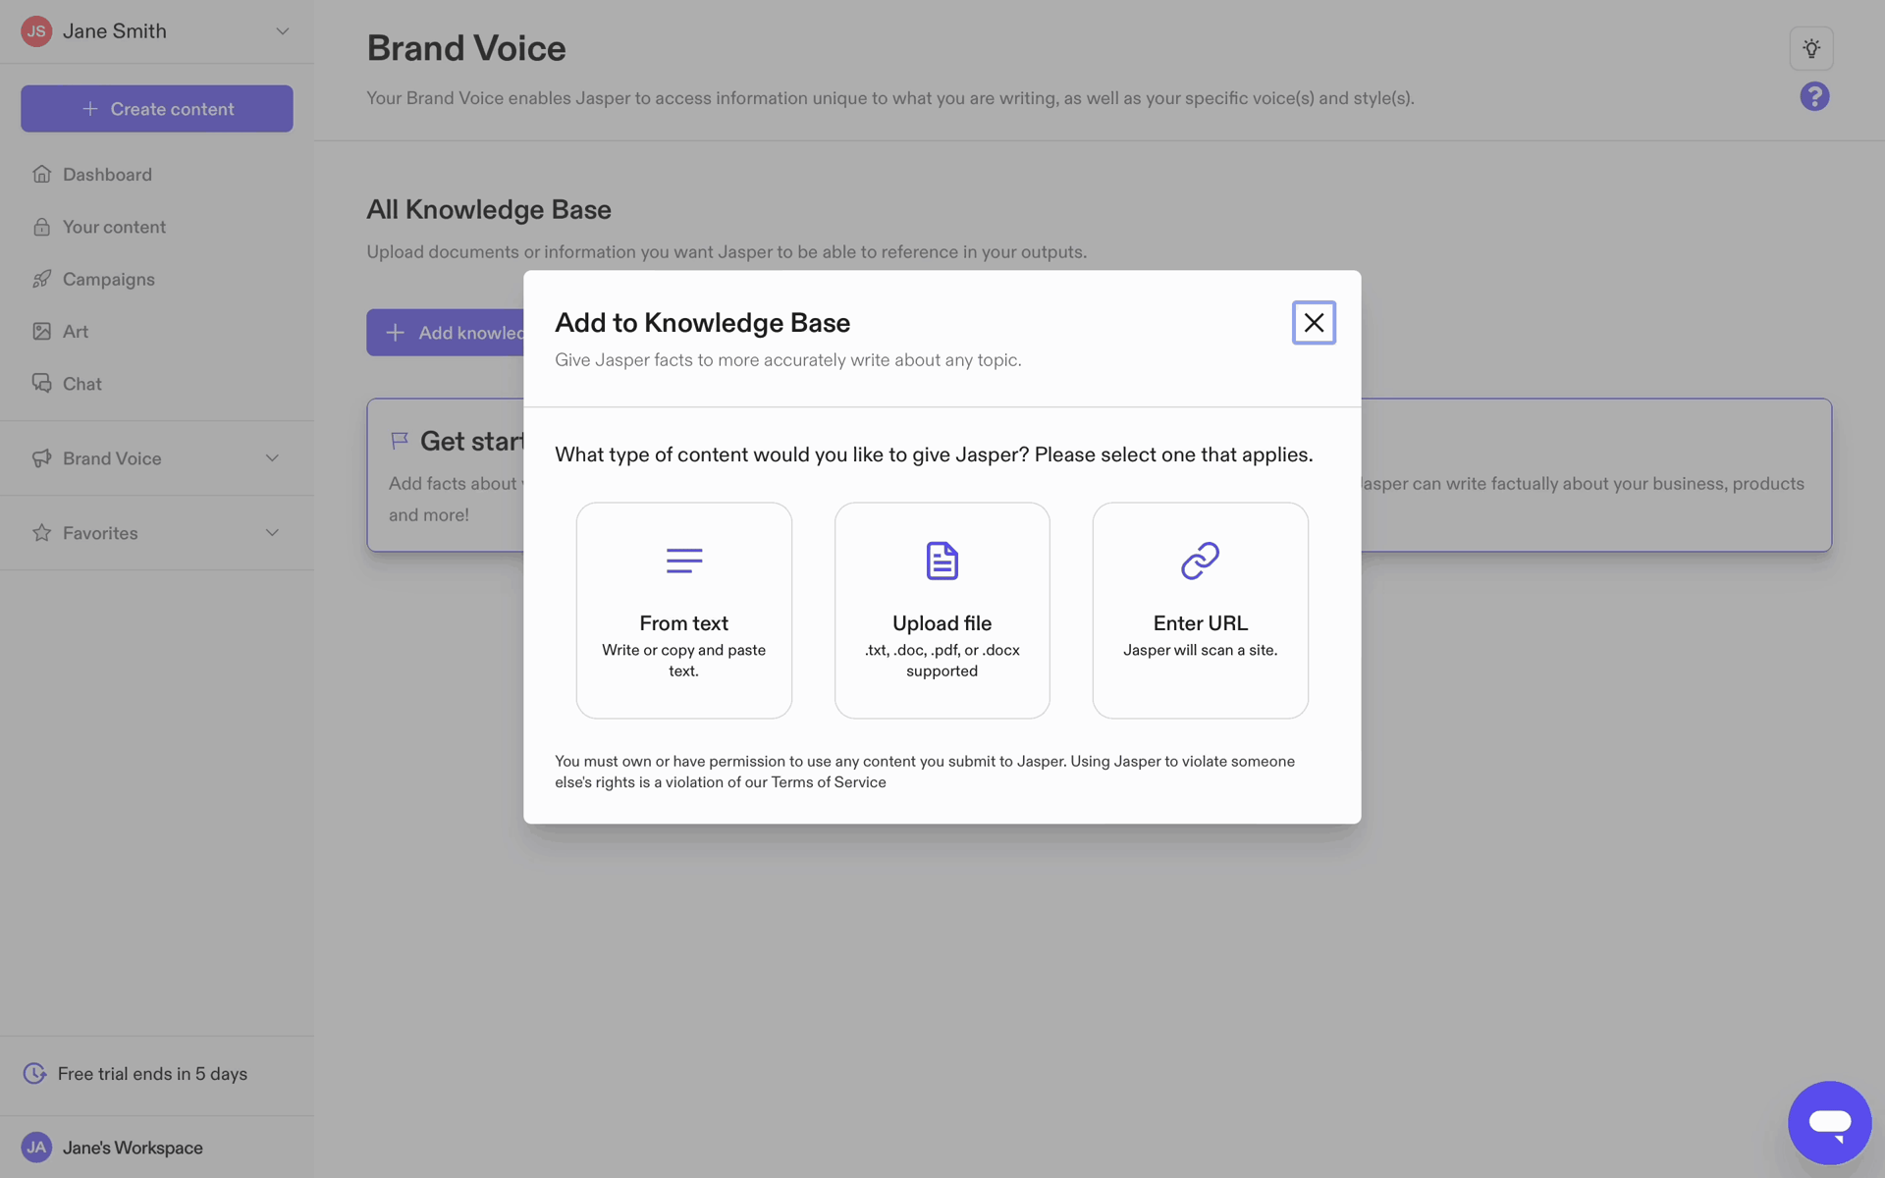Click "Give Jasper facts to more accurately" subtitle
The image size is (1885, 1178).
tap(788, 360)
